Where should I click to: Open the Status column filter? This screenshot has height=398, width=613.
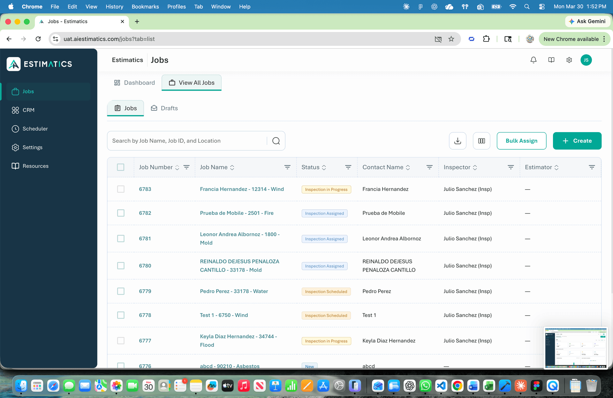pyautogui.click(x=348, y=167)
